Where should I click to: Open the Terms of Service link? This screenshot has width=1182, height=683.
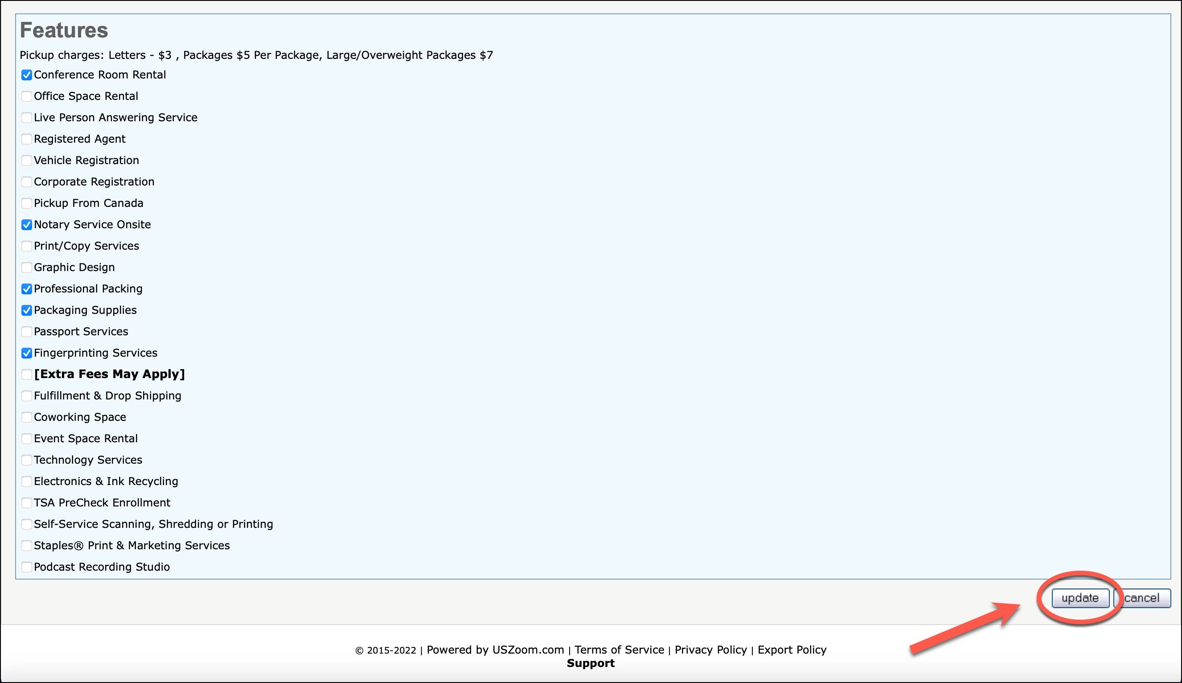(619, 650)
